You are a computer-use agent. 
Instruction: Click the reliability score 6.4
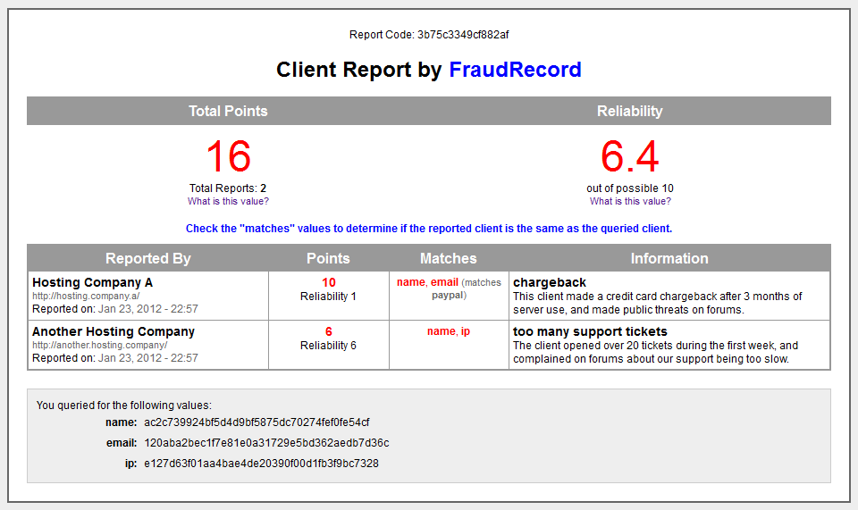(630, 157)
